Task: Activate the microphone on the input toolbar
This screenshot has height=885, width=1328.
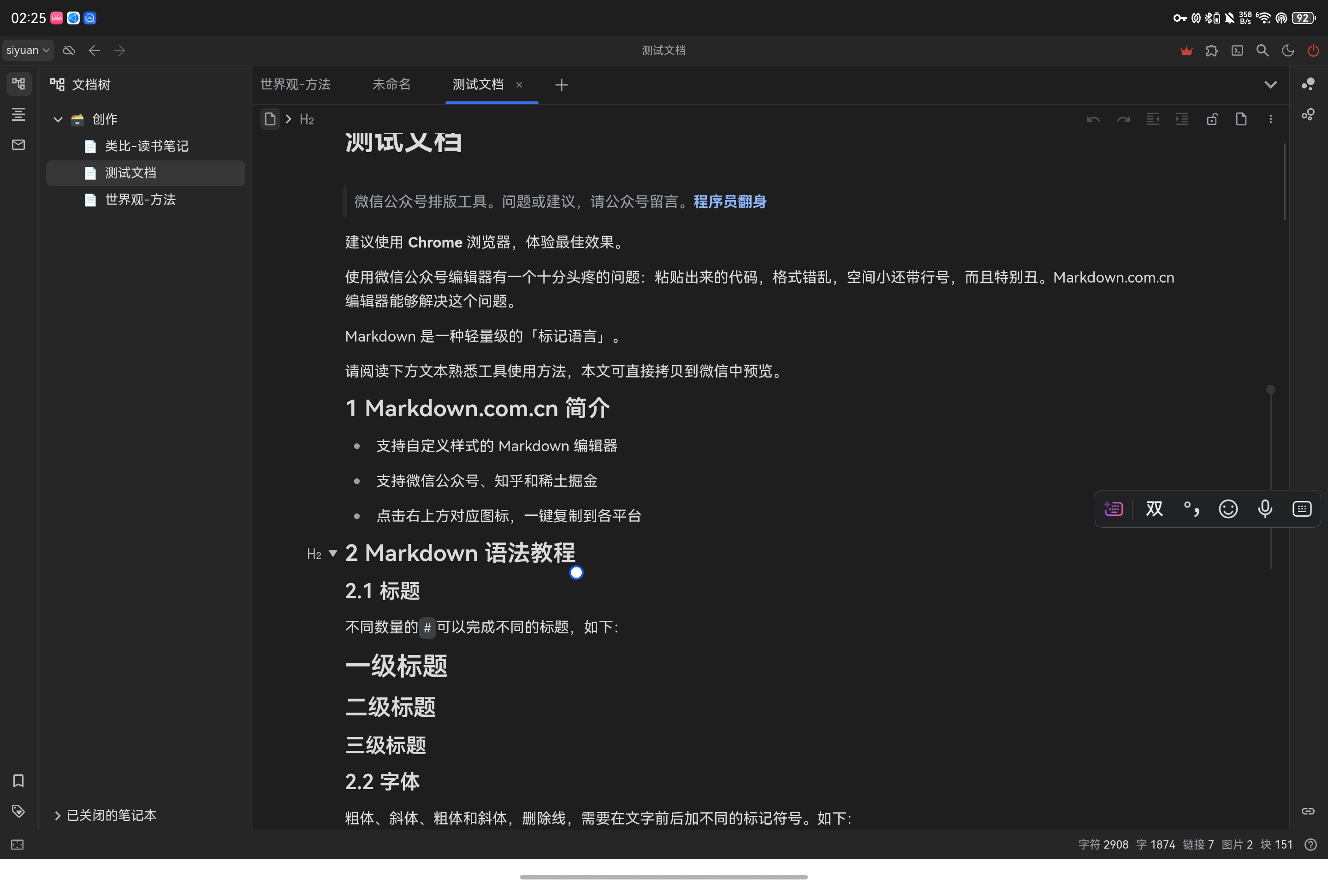Action: (1265, 508)
